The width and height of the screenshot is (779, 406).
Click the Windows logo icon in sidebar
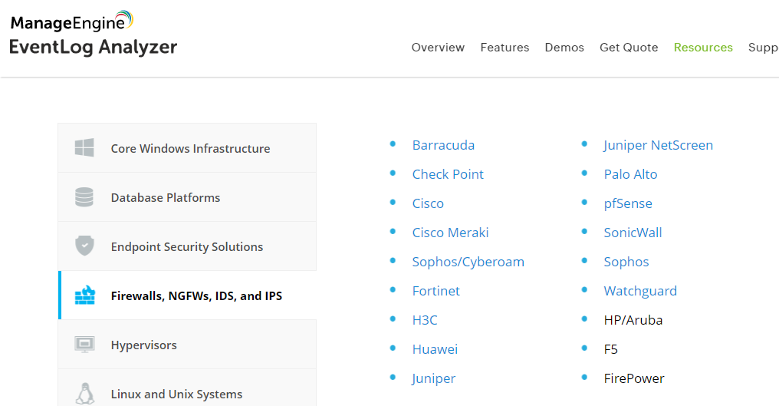(84, 148)
